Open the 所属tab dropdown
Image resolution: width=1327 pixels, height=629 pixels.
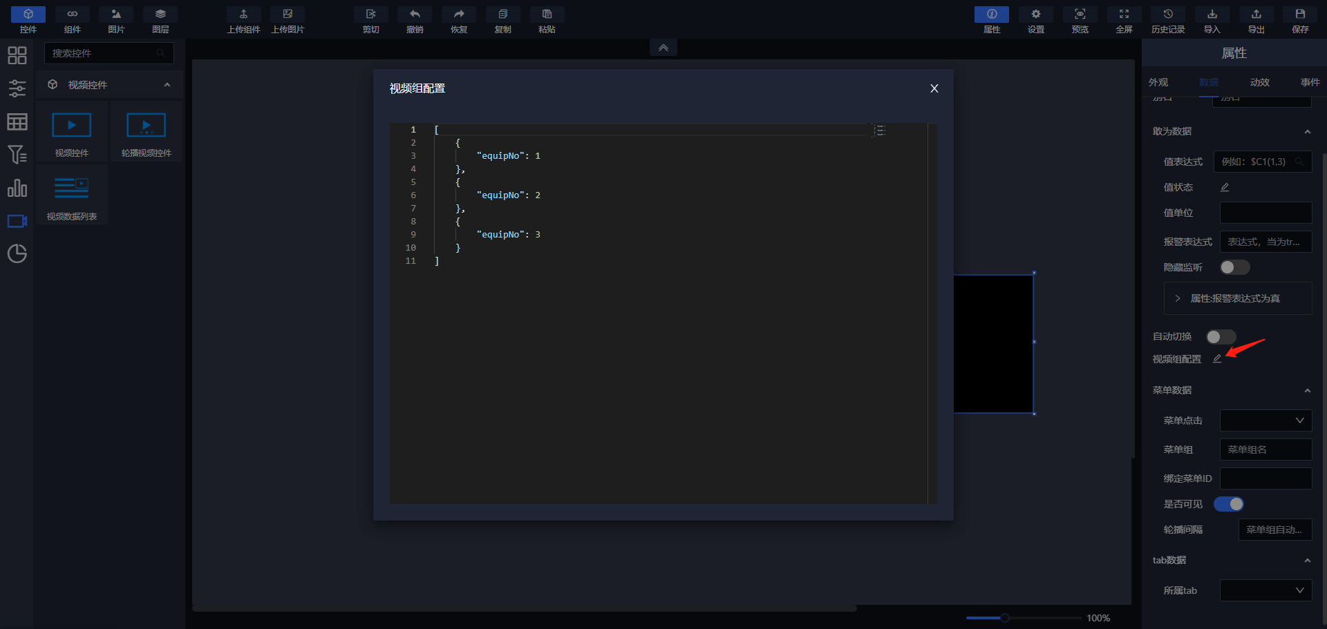tap(1265, 590)
